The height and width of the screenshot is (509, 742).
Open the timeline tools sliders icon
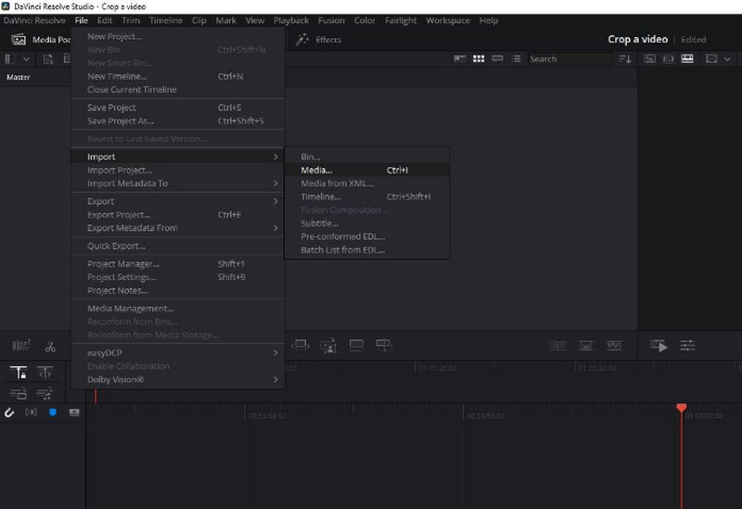click(687, 346)
